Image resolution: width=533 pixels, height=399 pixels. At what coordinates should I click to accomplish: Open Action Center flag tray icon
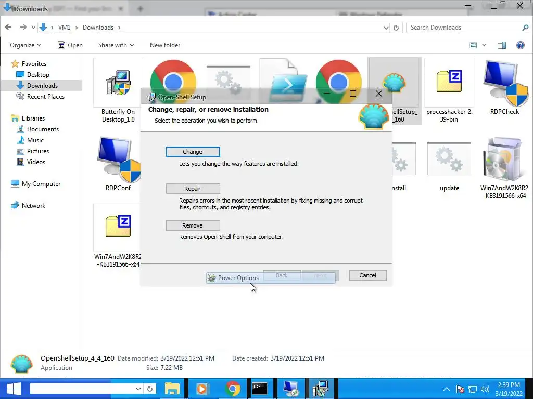[x=460, y=389]
